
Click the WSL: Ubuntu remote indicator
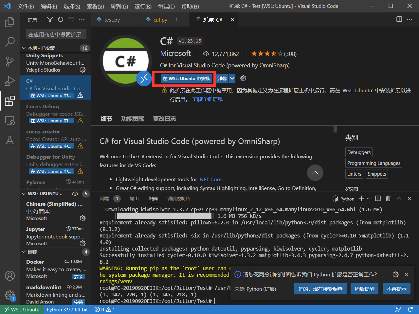coord(22,309)
